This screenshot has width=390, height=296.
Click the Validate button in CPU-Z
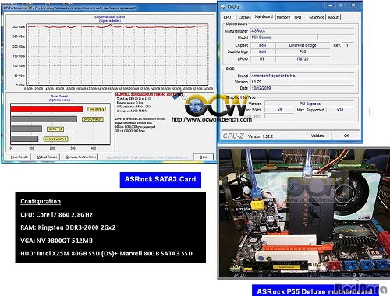pyautogui.click(x=317, y=136)
